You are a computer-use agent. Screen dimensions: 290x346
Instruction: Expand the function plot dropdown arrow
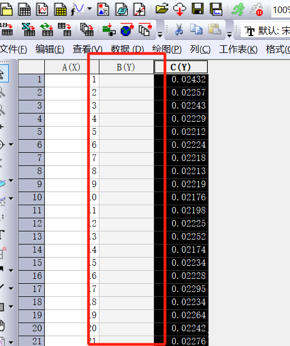[x=90, y=9]
